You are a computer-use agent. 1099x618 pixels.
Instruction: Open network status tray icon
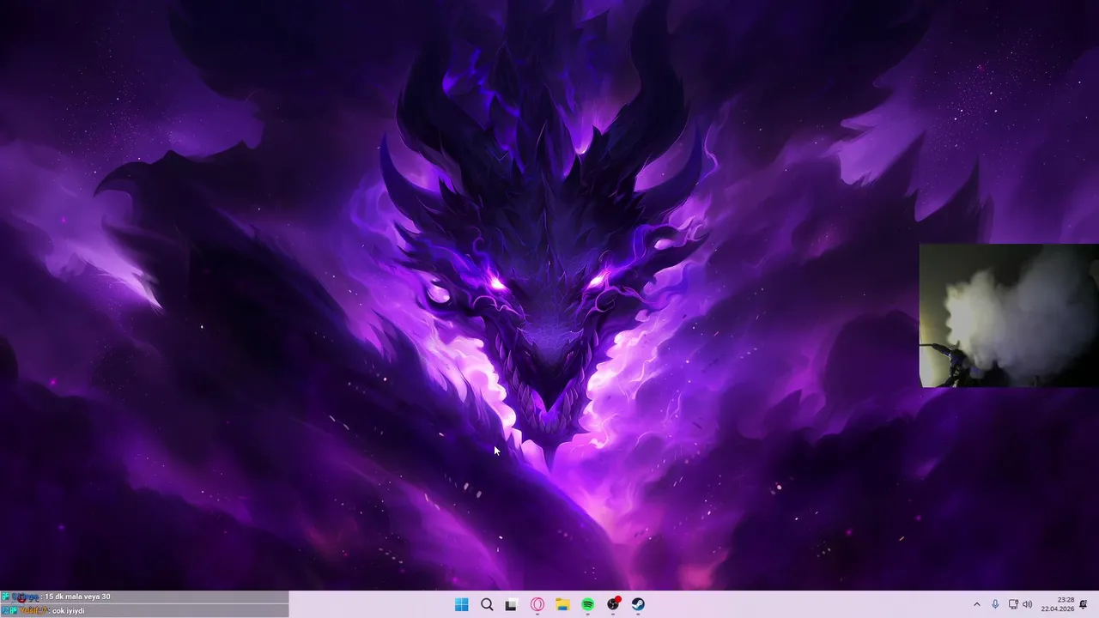(1013, 604)
